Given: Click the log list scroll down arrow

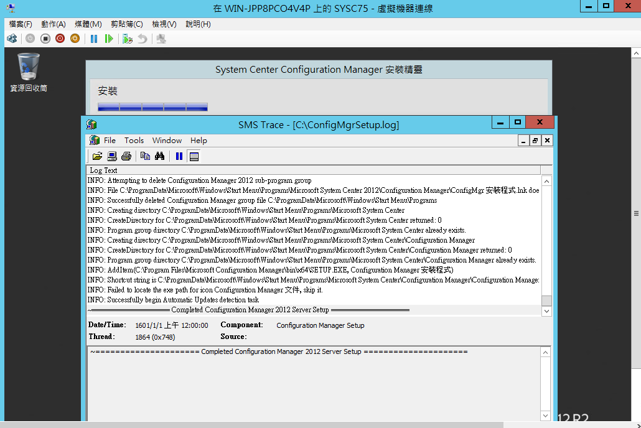Looking at the screenshot, I should pos(546,311).
